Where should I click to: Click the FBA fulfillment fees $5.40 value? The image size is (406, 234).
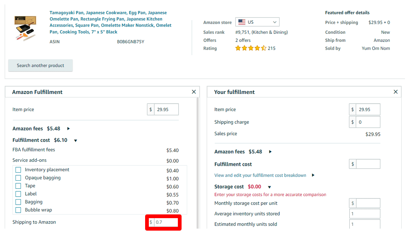[x=172, y=150]
